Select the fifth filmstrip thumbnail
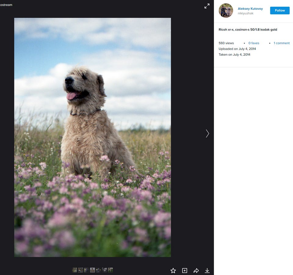 point(98,270)
